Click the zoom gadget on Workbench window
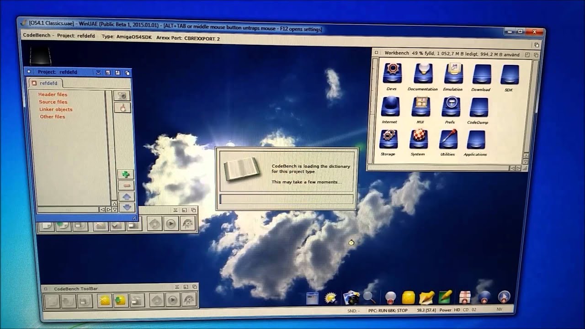Image resolution: width=585 pixels, height=329 pixels. (x=527, y=54)
